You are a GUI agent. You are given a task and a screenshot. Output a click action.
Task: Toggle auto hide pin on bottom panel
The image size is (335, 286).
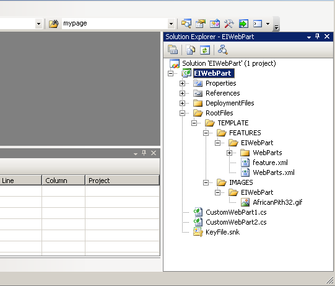pyautogui.click(x=144, y=153)
